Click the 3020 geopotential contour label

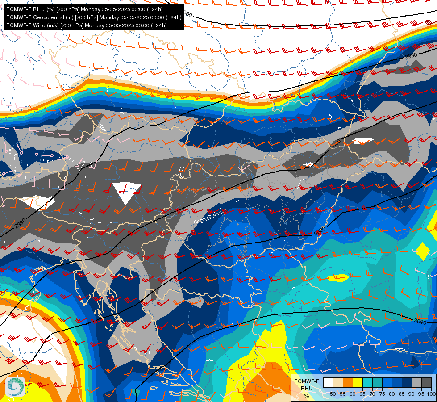pos(320,231)
